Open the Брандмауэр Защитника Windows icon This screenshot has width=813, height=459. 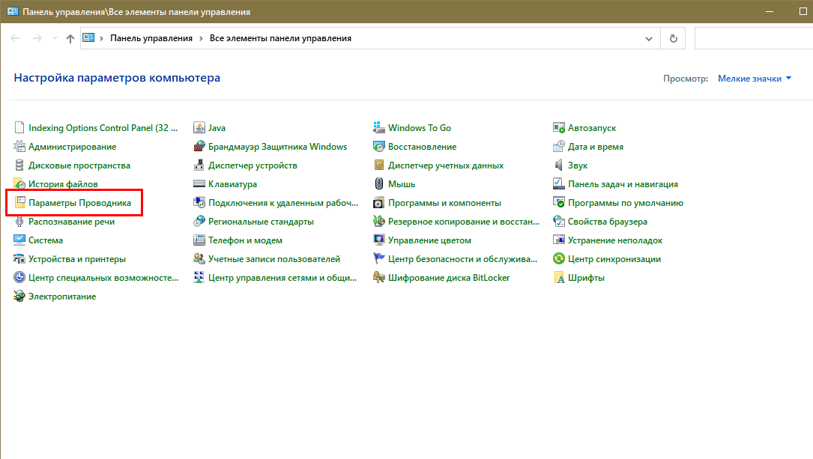tap(199, 147)
